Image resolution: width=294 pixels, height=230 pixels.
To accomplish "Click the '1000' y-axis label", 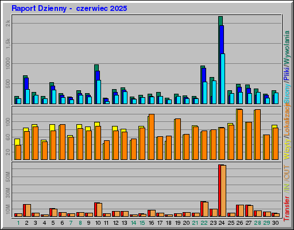I will pos(8,63).
